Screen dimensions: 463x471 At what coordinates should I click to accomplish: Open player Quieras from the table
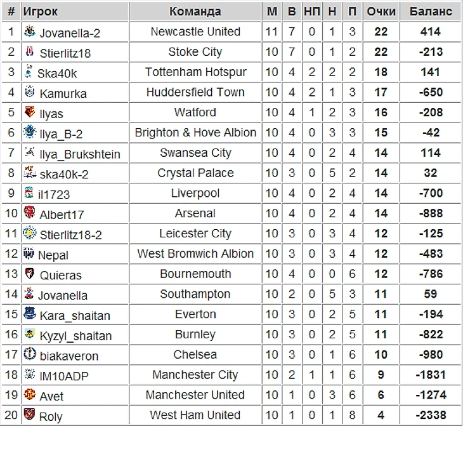60,275
